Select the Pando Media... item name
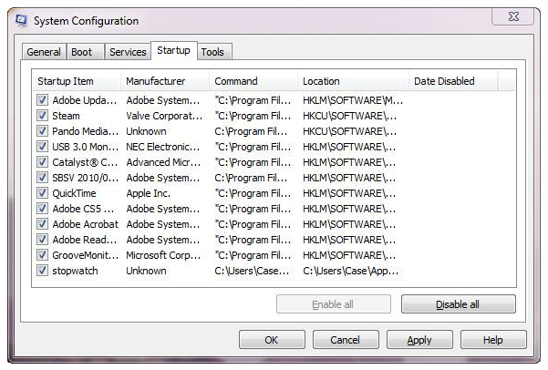The width and height of the screenshot is (548, 370). point(86,131)
